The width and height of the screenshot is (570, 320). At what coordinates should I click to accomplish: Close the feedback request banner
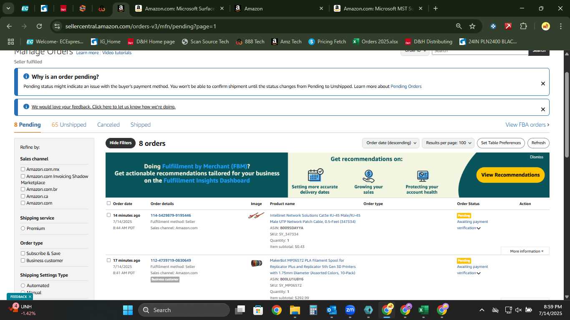[543, 109]
